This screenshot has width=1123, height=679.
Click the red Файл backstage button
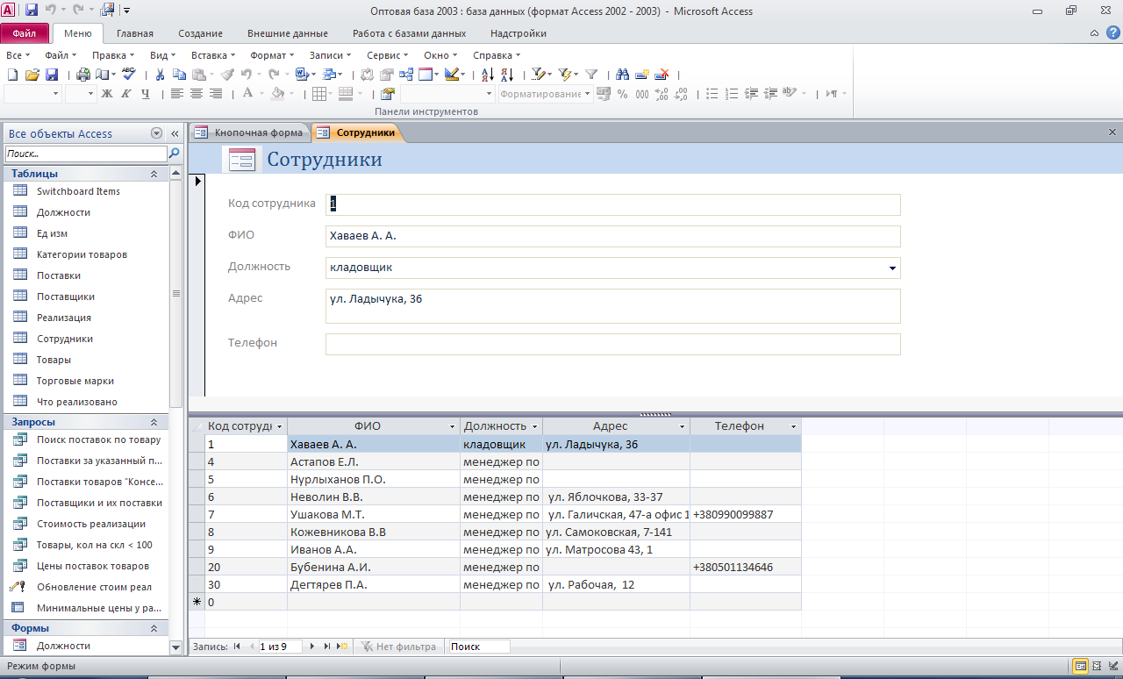click(x=25, y=33)
